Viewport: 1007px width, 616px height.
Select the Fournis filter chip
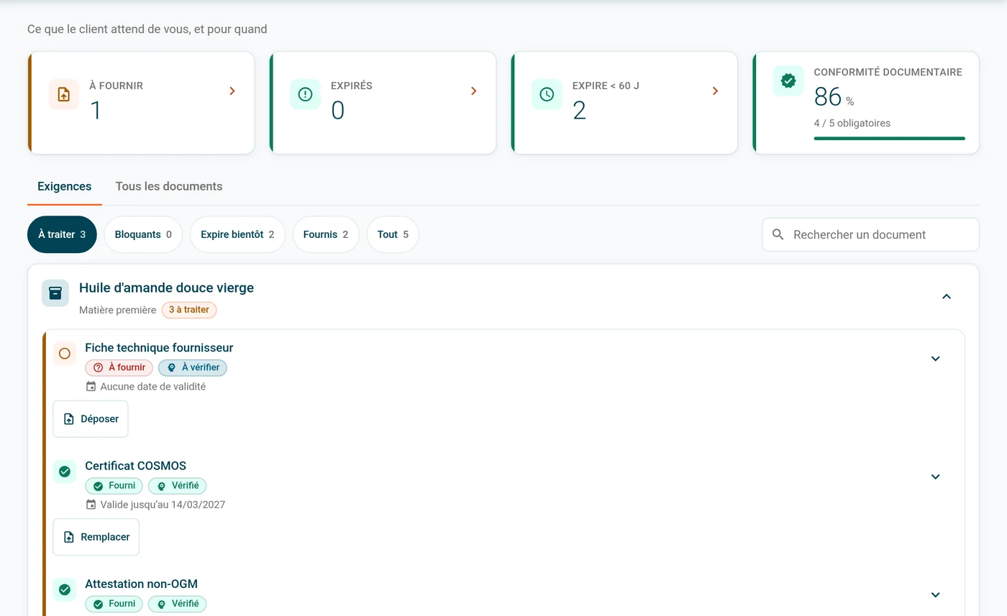click(x=326, y=234)
